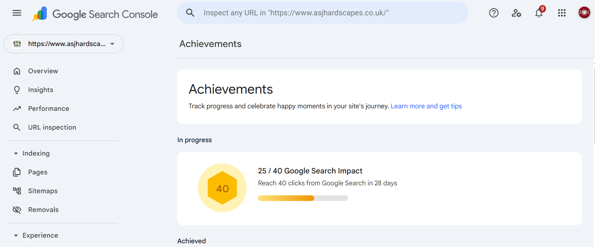Viewport: 595px width, 247px height.
Task: Open the Help question mark icon
Action: (x=494, y=13)
